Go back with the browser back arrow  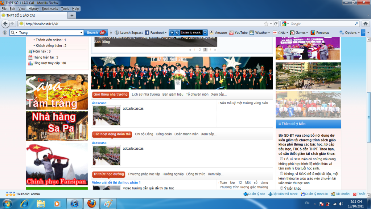(5, 24)
